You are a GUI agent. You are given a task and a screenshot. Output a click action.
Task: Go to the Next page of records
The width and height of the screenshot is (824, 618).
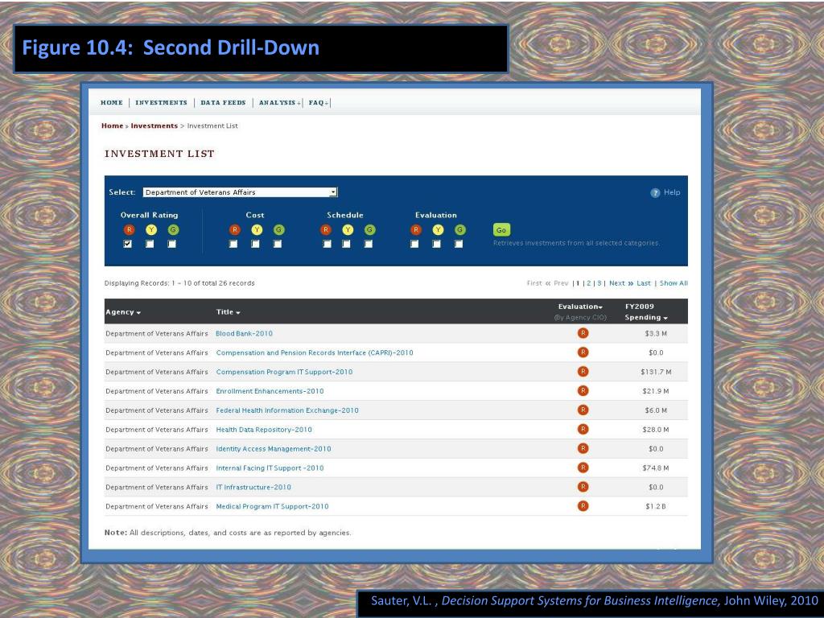coord(621,283)
